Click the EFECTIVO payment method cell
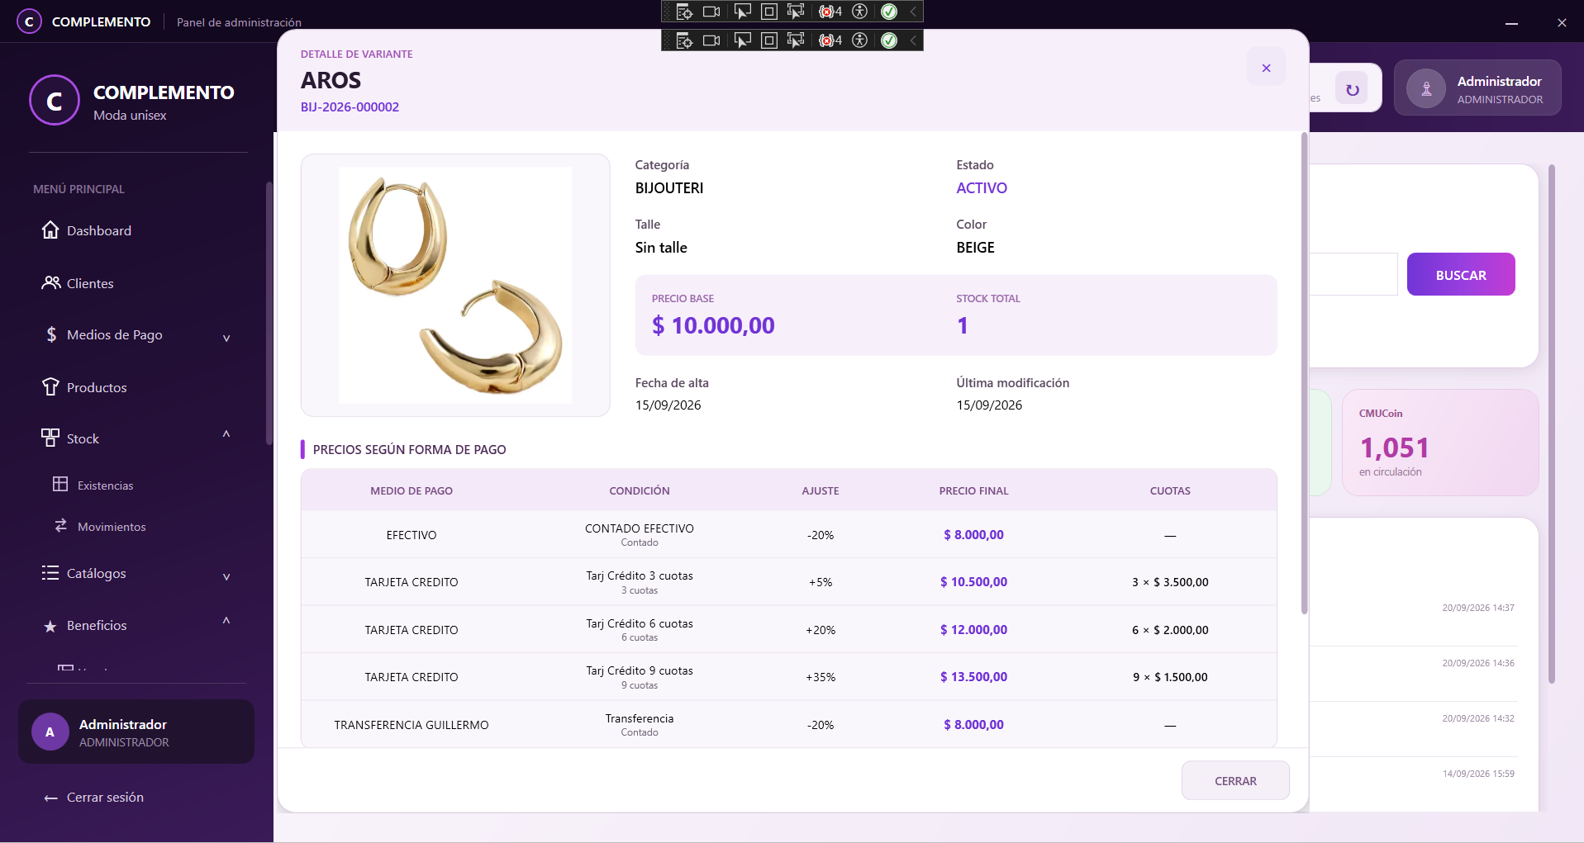This screenshot has width=1584, height=843. (x=411, y=535)
